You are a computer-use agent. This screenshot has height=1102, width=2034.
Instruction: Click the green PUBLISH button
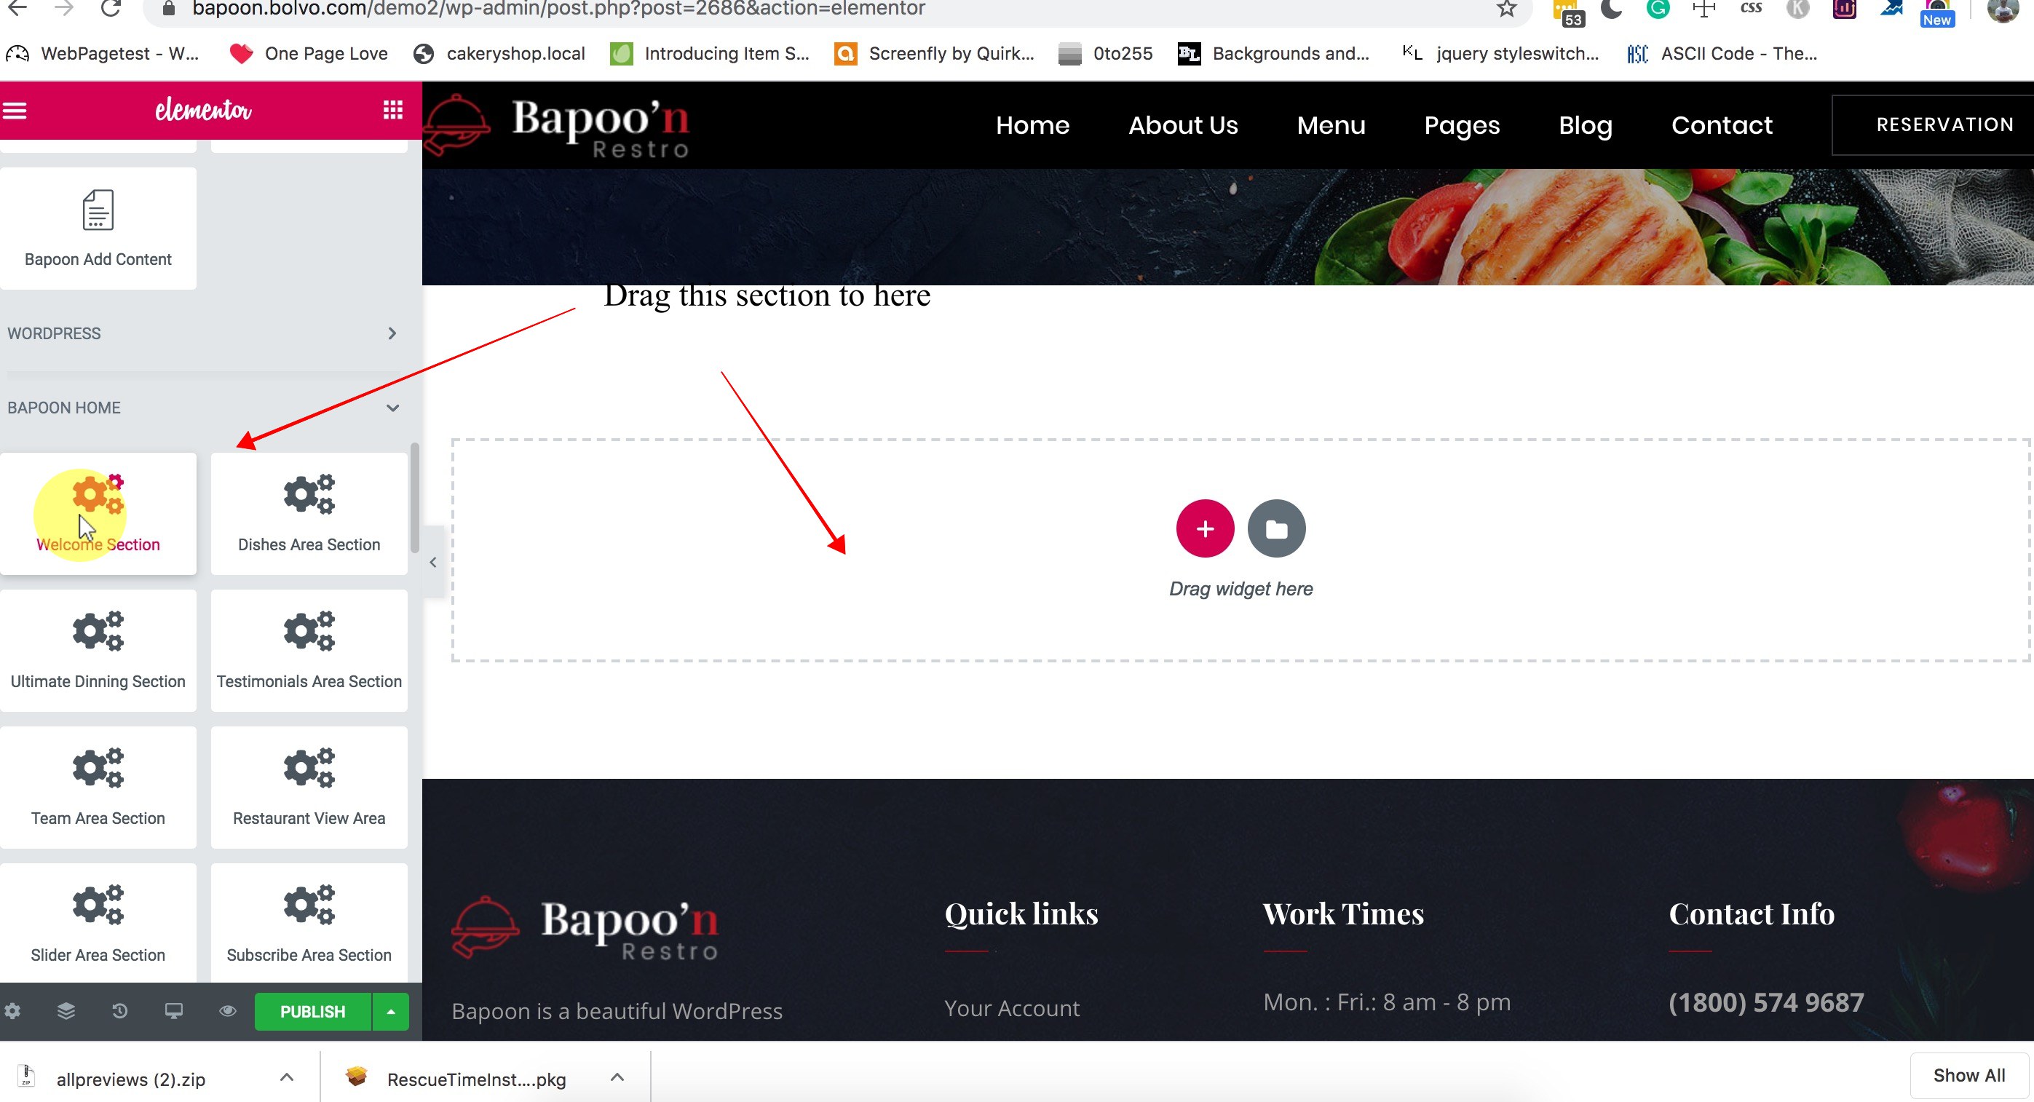click(313, 1011)
